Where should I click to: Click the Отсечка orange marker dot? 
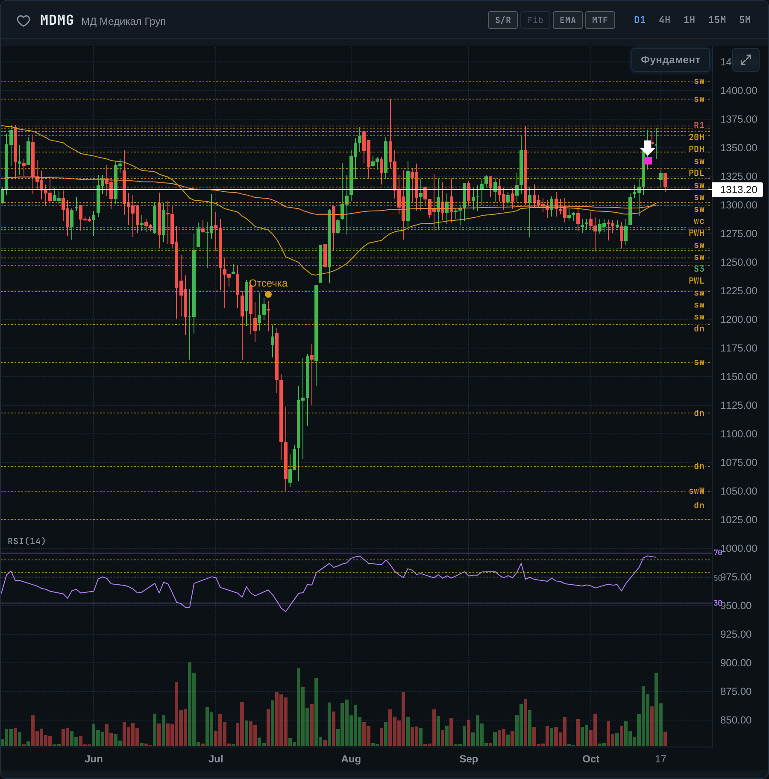(268, 294)
